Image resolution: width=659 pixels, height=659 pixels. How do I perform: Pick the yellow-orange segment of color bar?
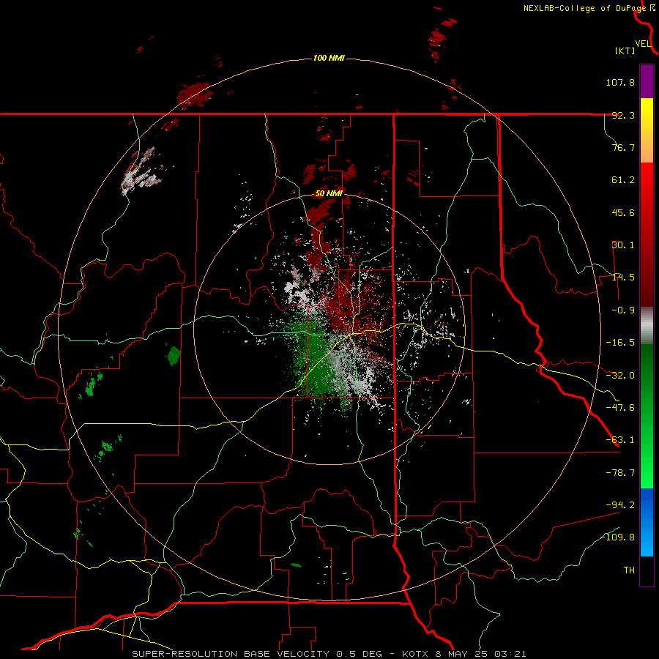pos(647,130)
